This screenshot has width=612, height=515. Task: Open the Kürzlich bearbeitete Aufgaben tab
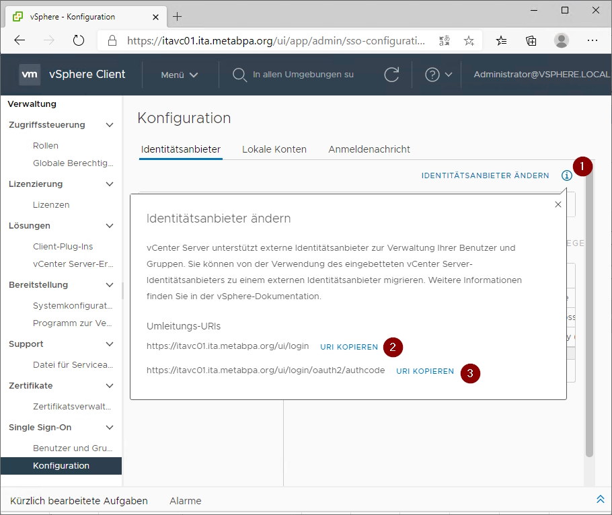pos(79,501)
